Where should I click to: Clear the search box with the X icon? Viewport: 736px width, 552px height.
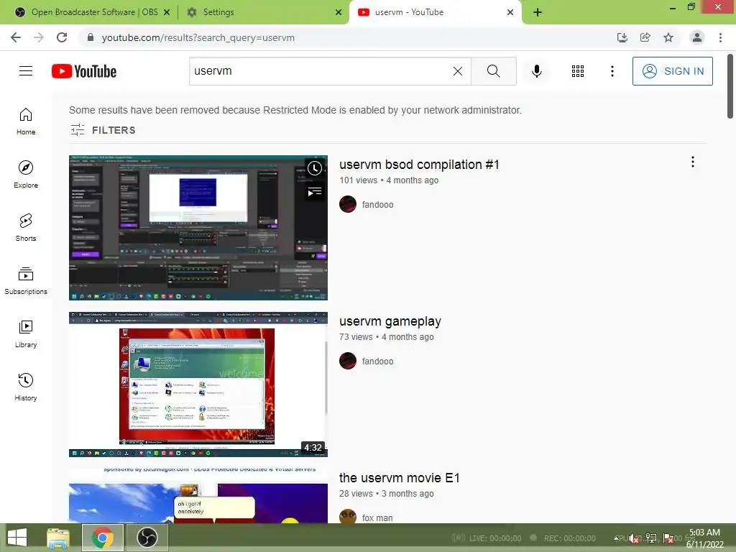point(458,71)
